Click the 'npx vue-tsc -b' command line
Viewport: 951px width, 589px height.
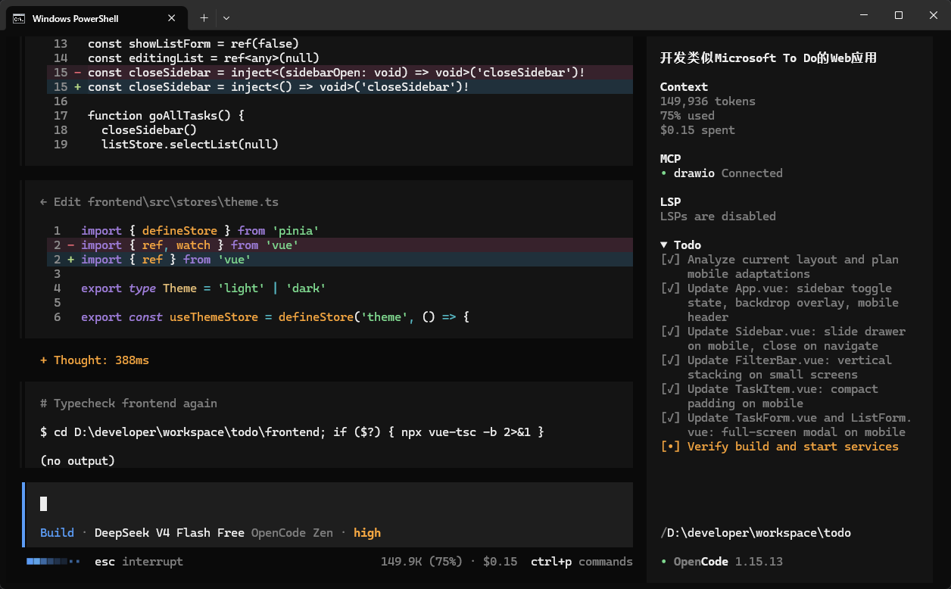[x=292, y=432]
